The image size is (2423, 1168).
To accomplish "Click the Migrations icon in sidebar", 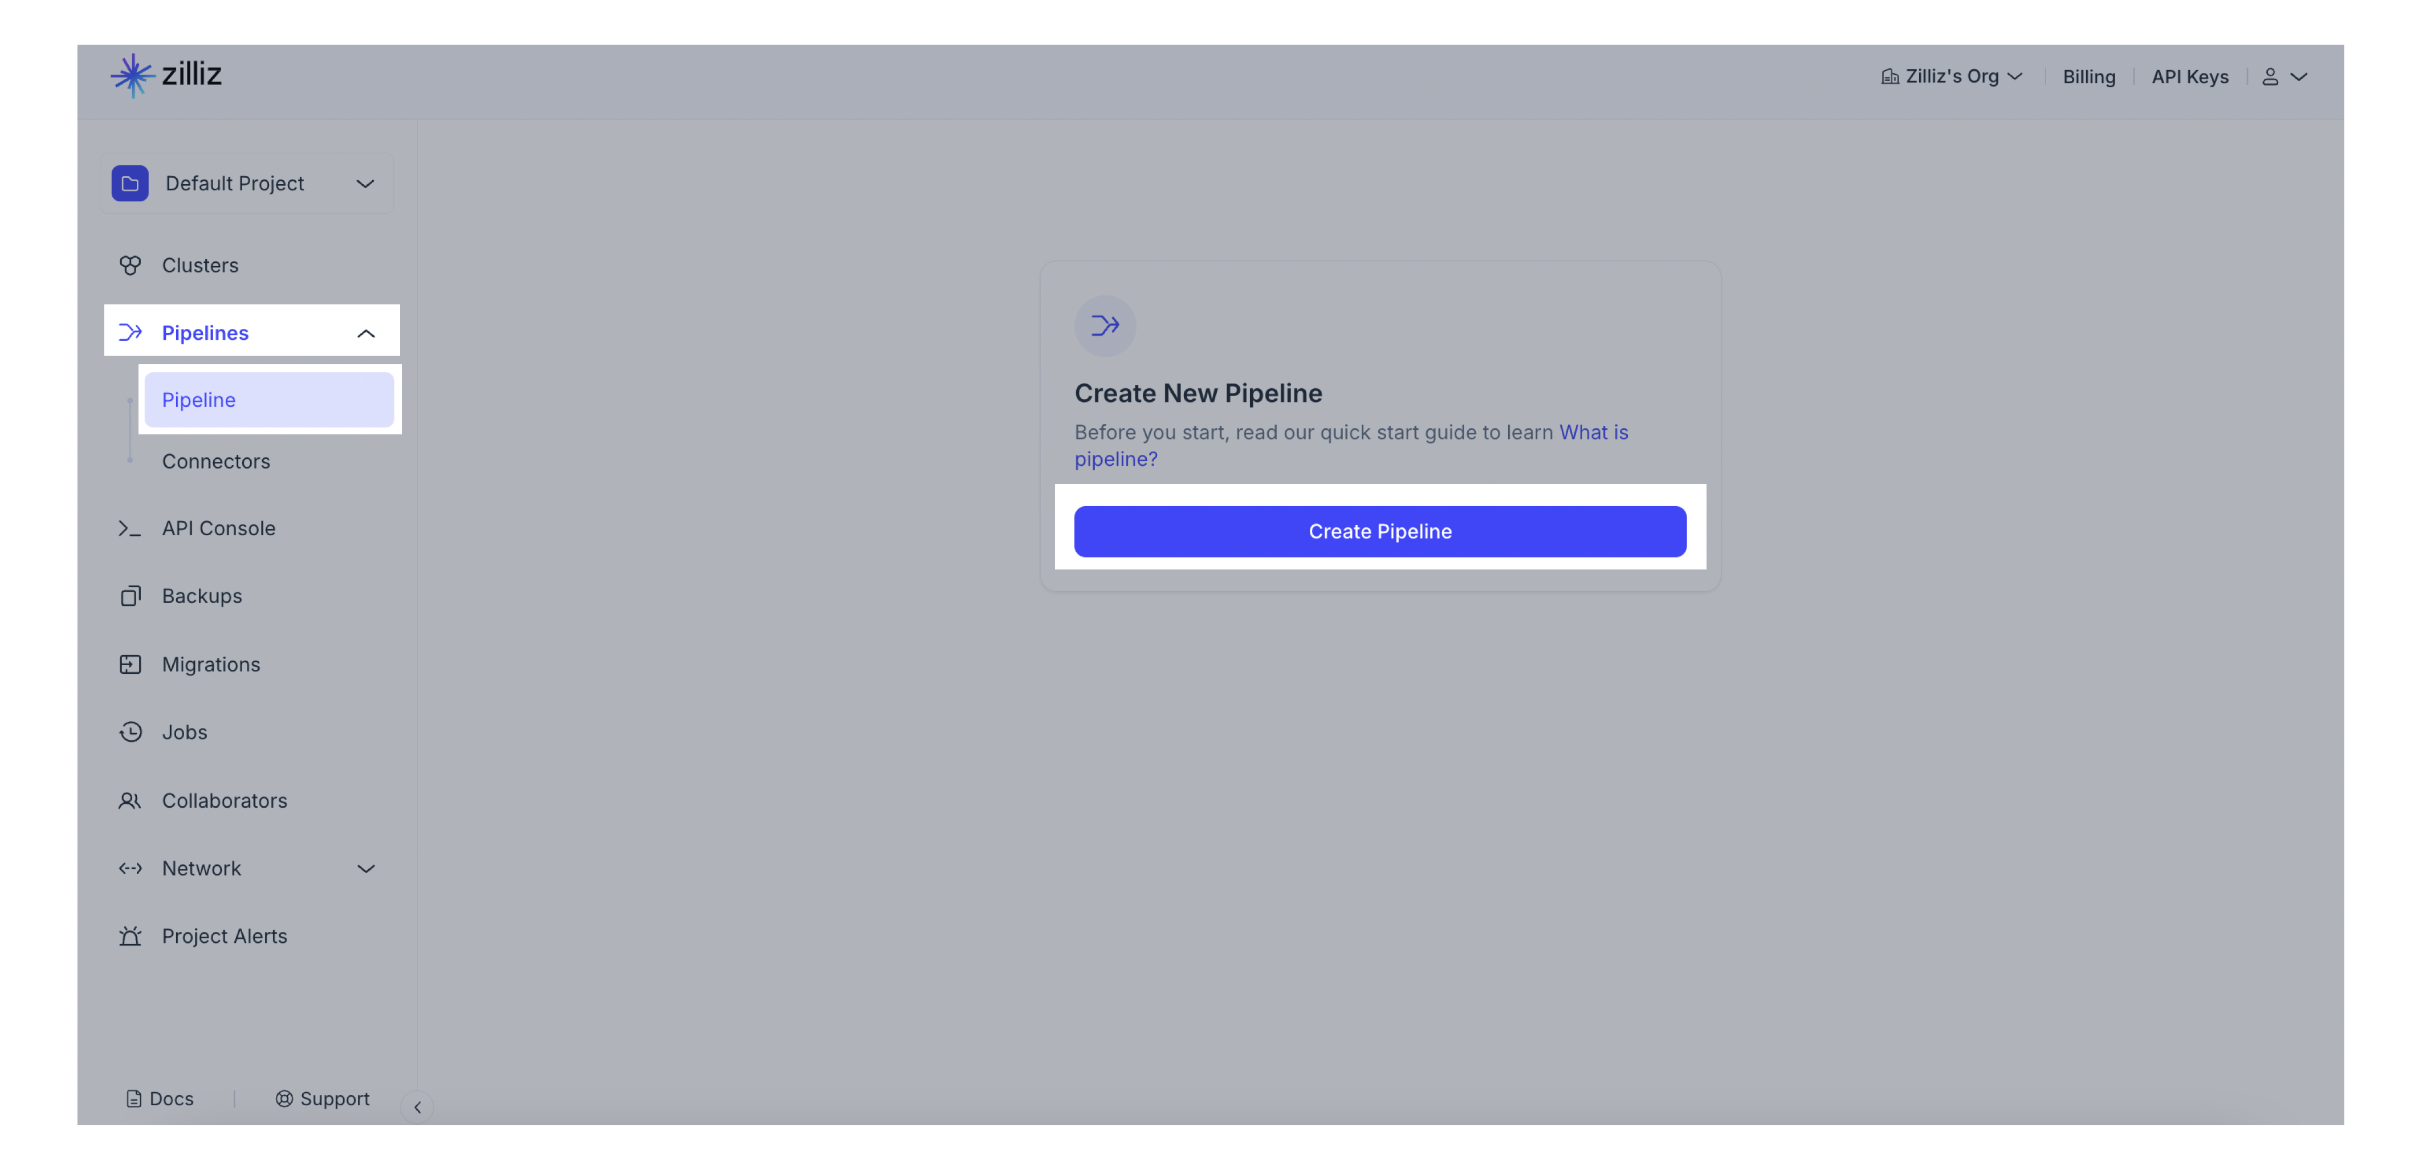I will [x=131, y=663].
